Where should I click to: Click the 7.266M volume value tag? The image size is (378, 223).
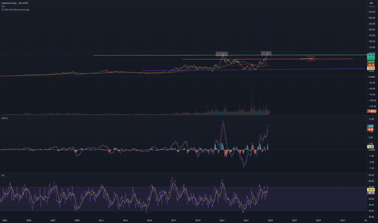(x=371, y=111)
